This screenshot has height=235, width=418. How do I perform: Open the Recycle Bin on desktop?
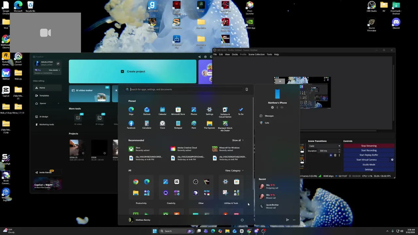click(30, 7)
